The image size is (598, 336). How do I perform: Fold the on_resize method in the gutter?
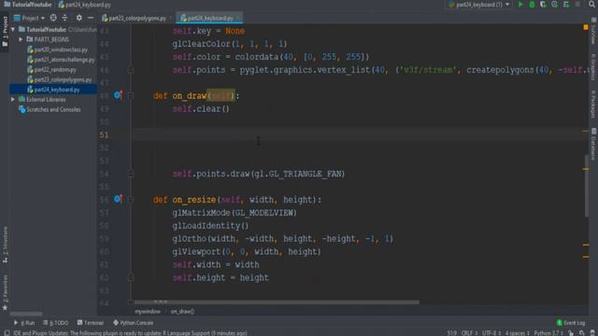point(131,200)
